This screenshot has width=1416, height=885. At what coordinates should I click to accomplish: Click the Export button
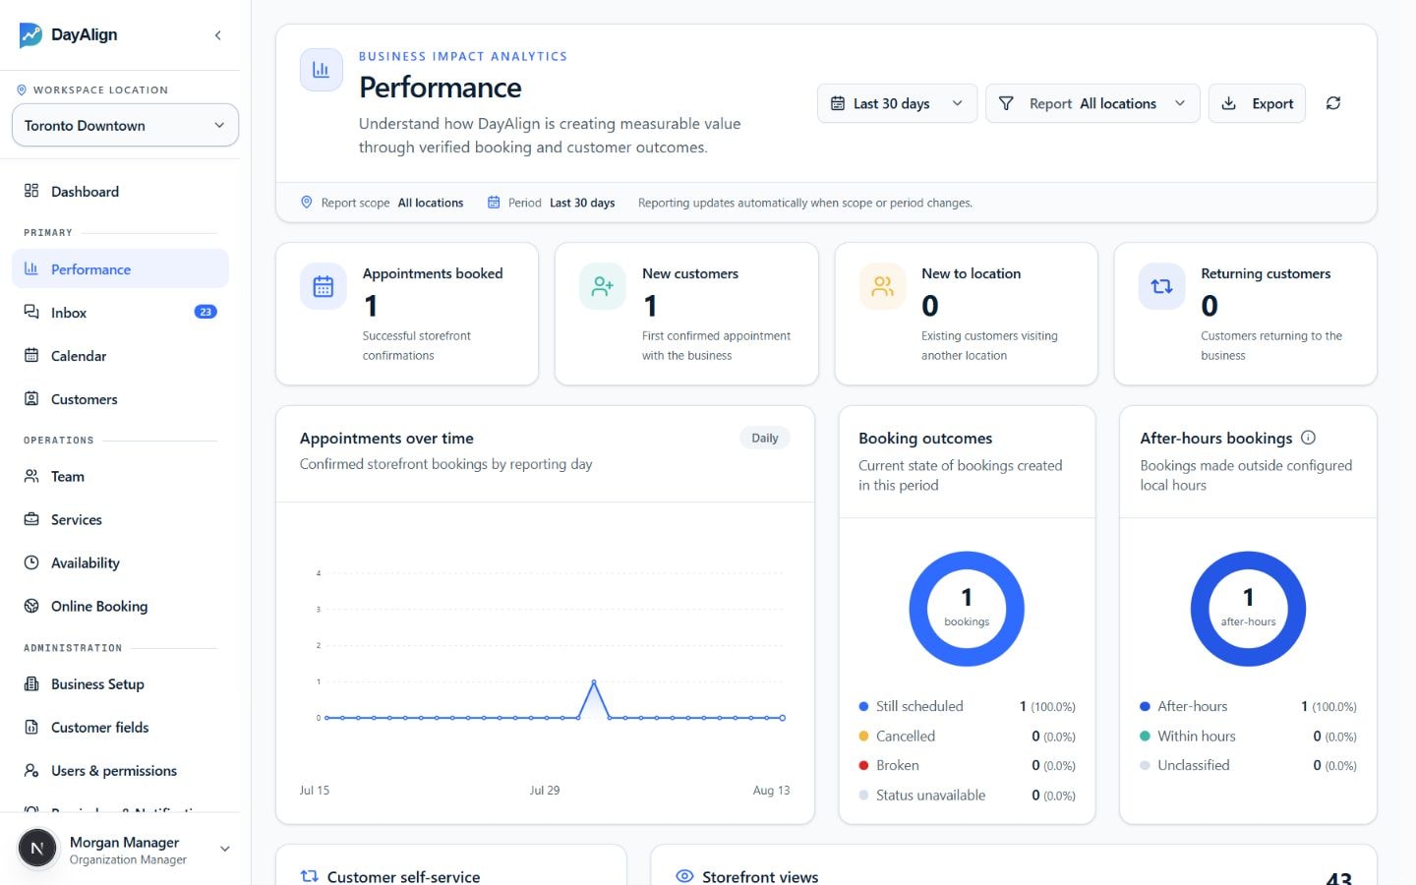(x=1257, y=103)
